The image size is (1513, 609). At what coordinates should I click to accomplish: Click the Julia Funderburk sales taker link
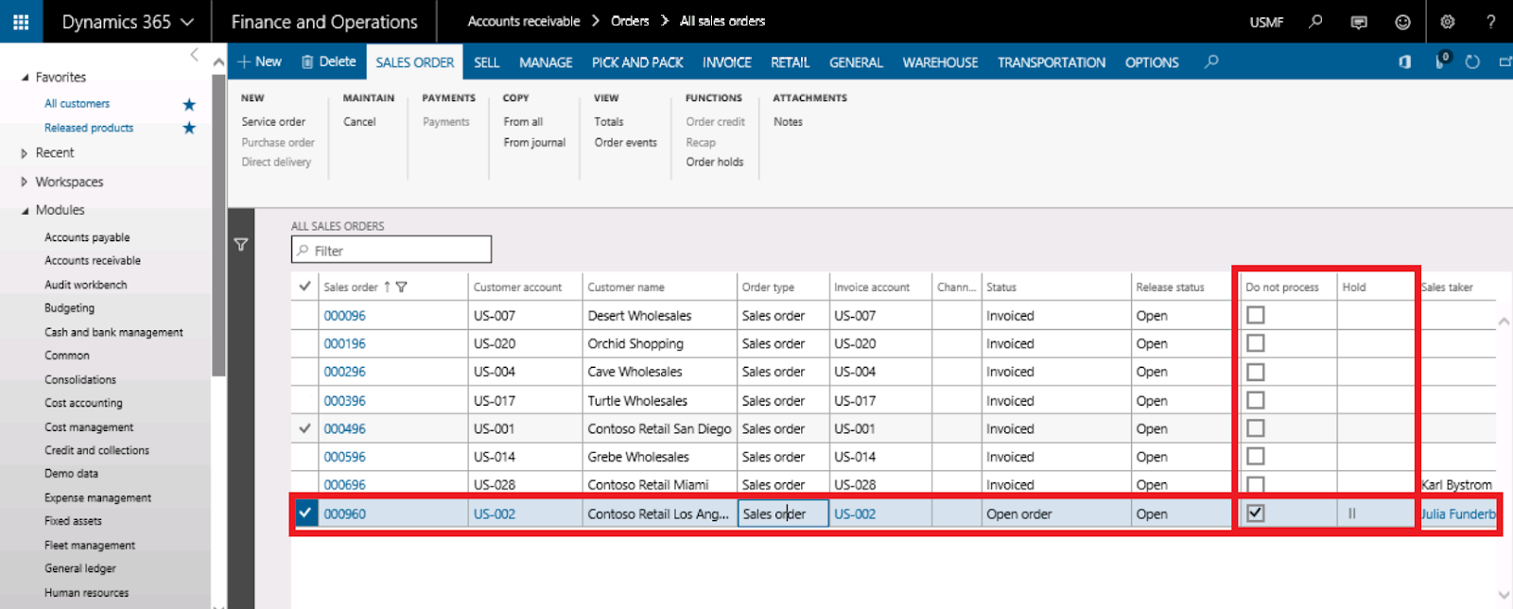1458,514
